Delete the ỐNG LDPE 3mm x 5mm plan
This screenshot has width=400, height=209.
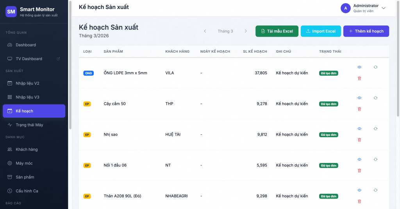click(359, 78)
